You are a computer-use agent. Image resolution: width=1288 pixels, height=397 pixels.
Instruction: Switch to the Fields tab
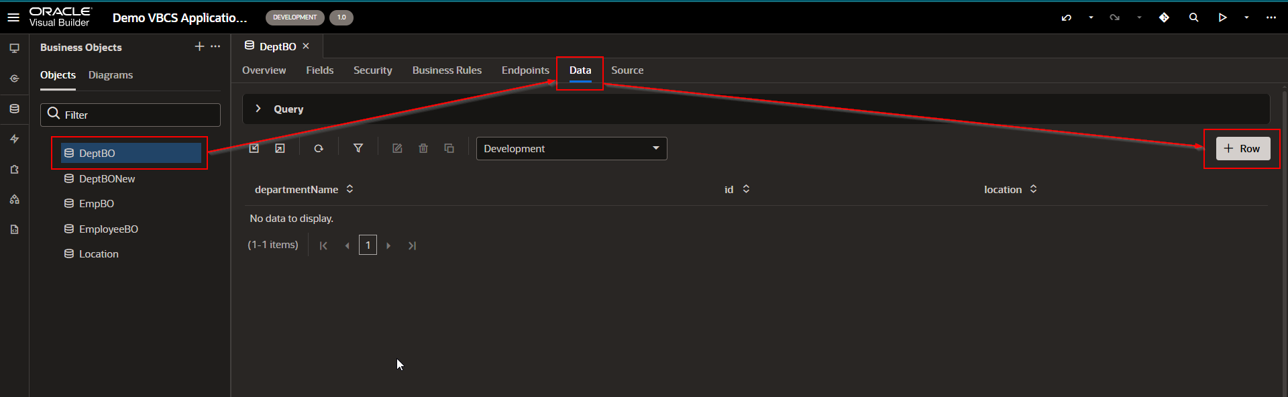pos(319,70)
